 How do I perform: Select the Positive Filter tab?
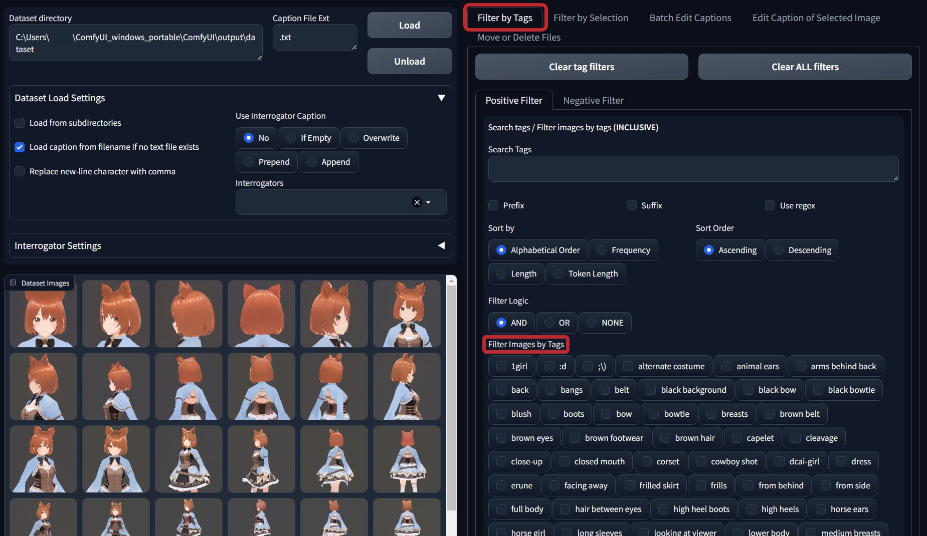pos(514,100)
